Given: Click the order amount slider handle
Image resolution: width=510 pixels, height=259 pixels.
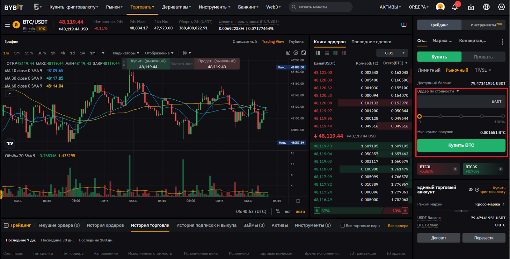Looking at the screenshot, I should [419, 116].
